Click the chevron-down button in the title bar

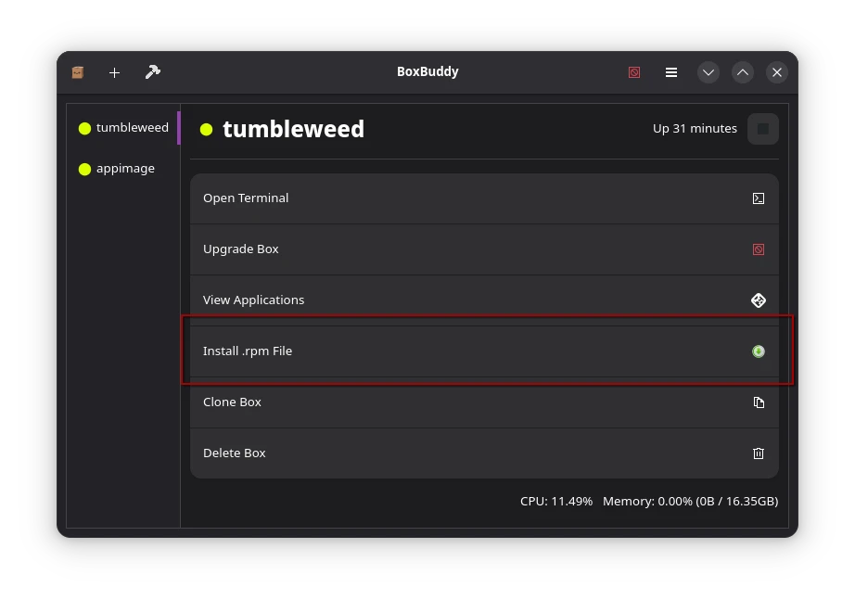[708, 71]
